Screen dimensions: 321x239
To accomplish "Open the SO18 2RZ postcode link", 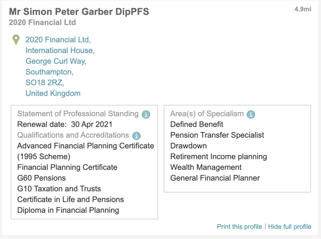I will click(45, 82).
